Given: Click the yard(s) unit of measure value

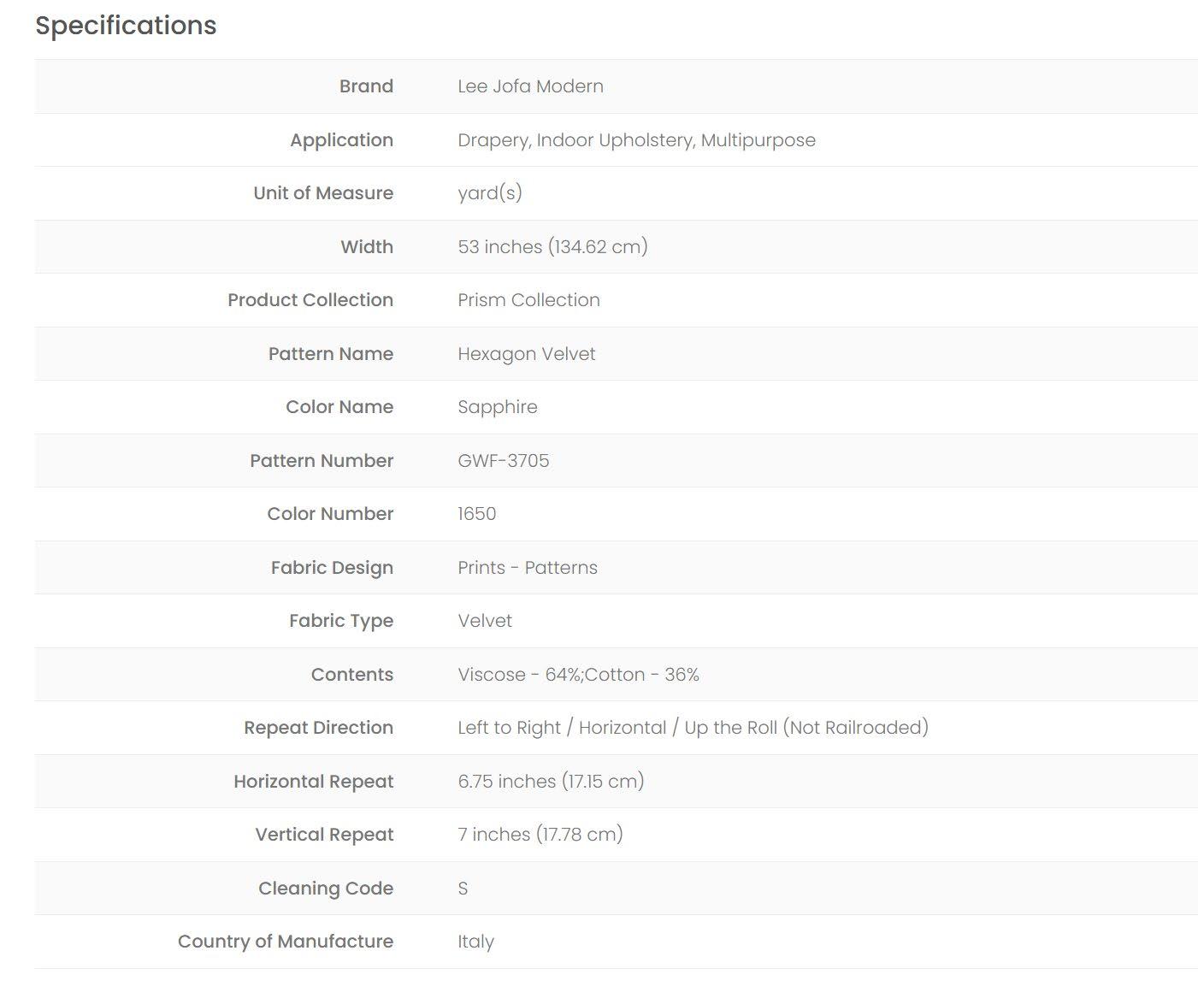Looking at the screenshot, I should click(x=489, y=193).
